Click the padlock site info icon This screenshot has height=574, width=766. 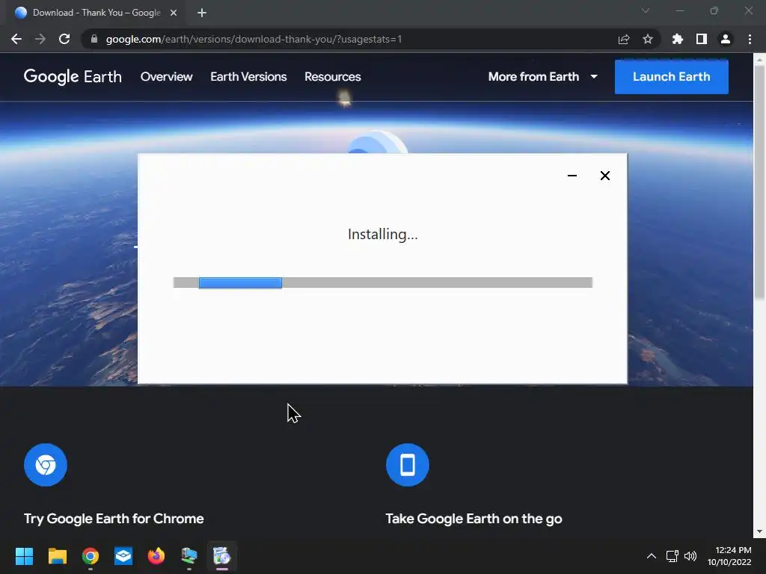pyautogui.click(x=94, y=39)
